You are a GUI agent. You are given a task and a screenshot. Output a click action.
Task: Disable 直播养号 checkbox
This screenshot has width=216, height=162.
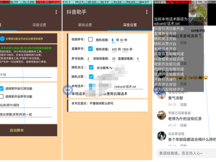pyautogui.click(x=90, y=49)
